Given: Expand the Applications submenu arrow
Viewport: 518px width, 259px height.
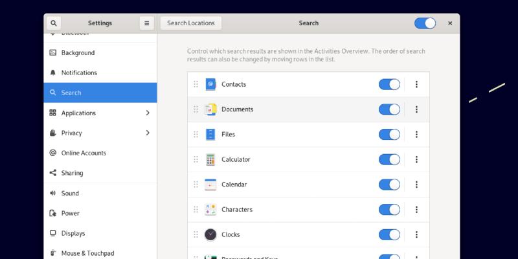Looking at the screenshot, I should click(x=148, y=113).
